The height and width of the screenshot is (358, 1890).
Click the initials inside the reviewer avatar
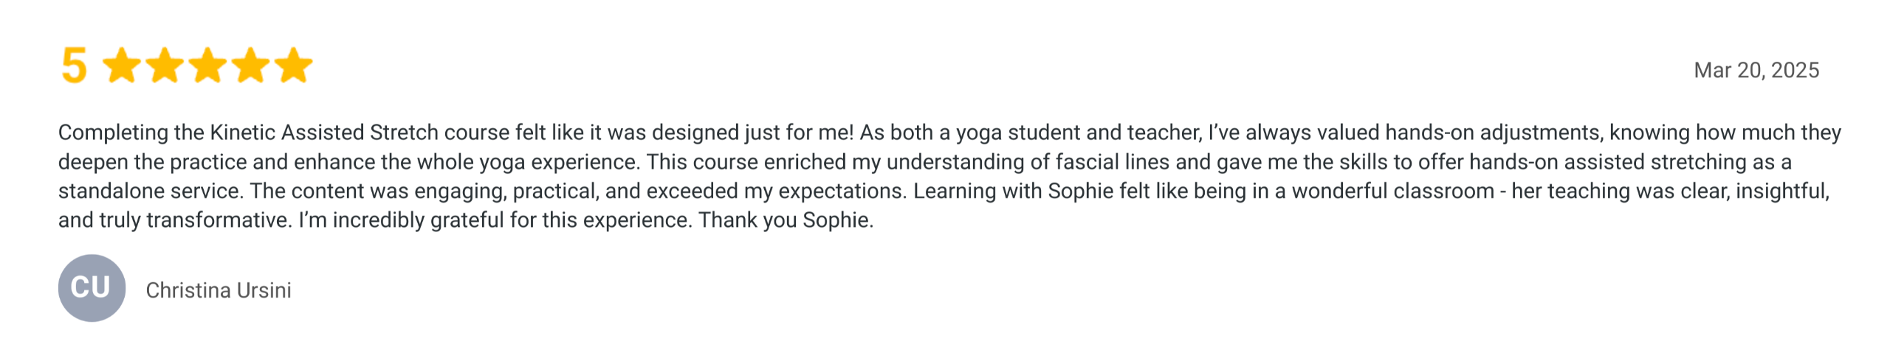(90, 287)
